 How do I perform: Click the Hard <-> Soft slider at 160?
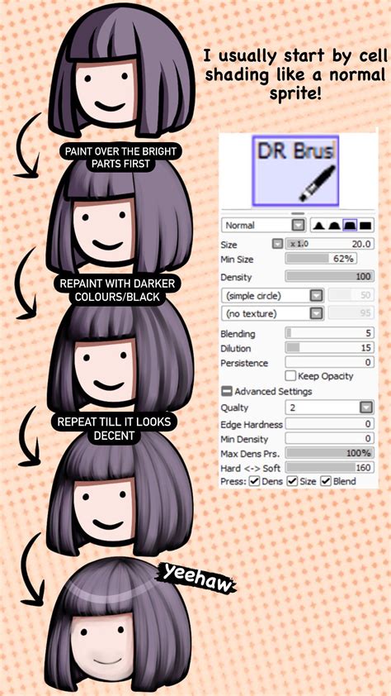tap(330, 468)
